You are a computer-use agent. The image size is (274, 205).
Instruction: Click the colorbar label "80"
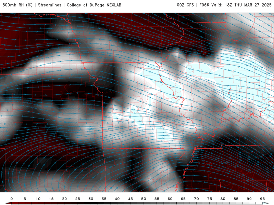(223, 199)
